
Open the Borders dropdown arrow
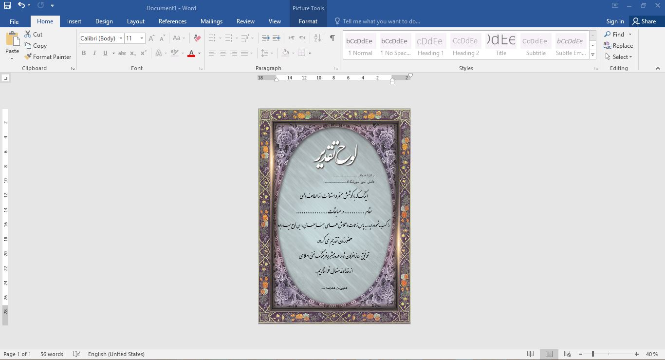click(x=310, y=53)
